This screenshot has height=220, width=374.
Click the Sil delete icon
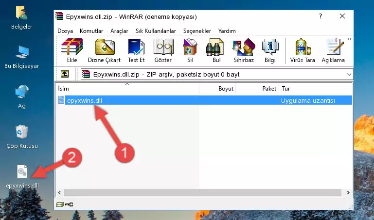coord(190,50)
